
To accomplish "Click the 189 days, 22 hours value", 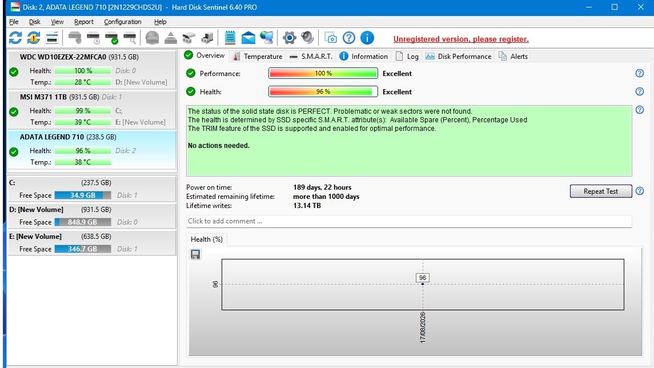I will pos(322,187).
